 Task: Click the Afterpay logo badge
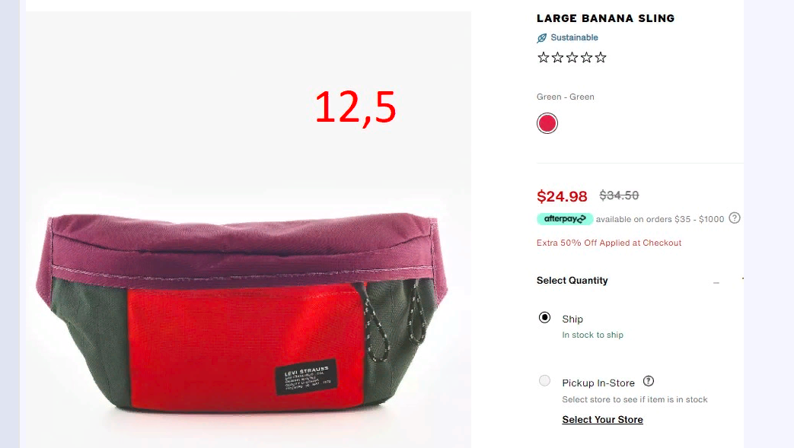click(565, 219)
